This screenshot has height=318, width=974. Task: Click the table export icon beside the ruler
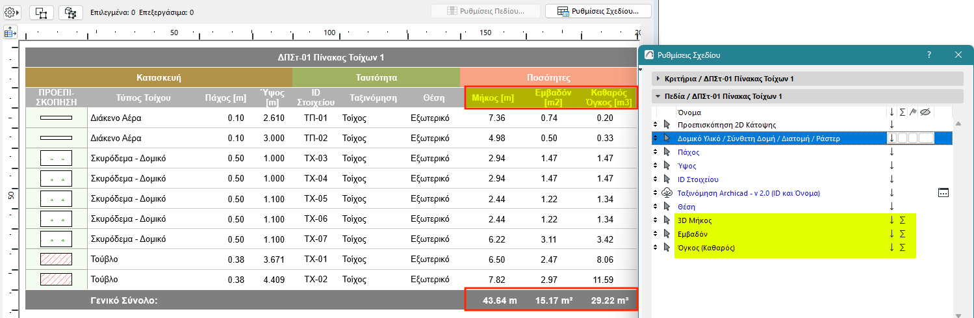point(10,32)
